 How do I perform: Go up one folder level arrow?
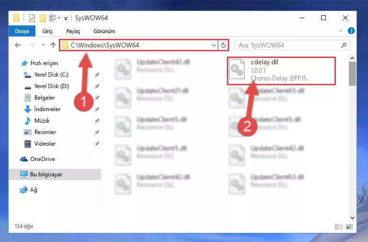pyautogui.click(x=53, y=45)
